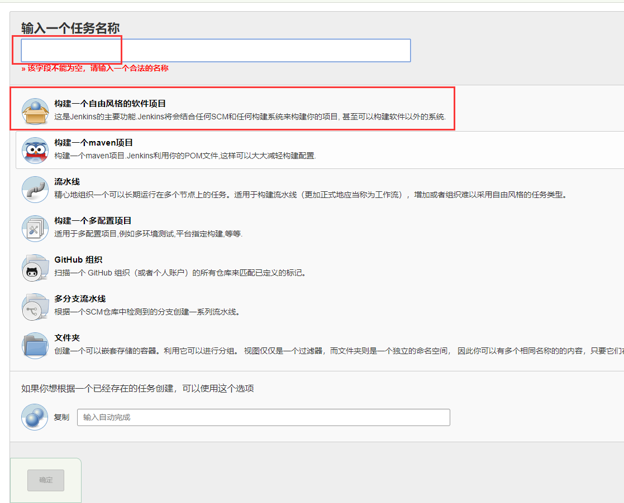Select the freestyle project box icon
Viewport: 624px width, 503px height.
(35, 111)
